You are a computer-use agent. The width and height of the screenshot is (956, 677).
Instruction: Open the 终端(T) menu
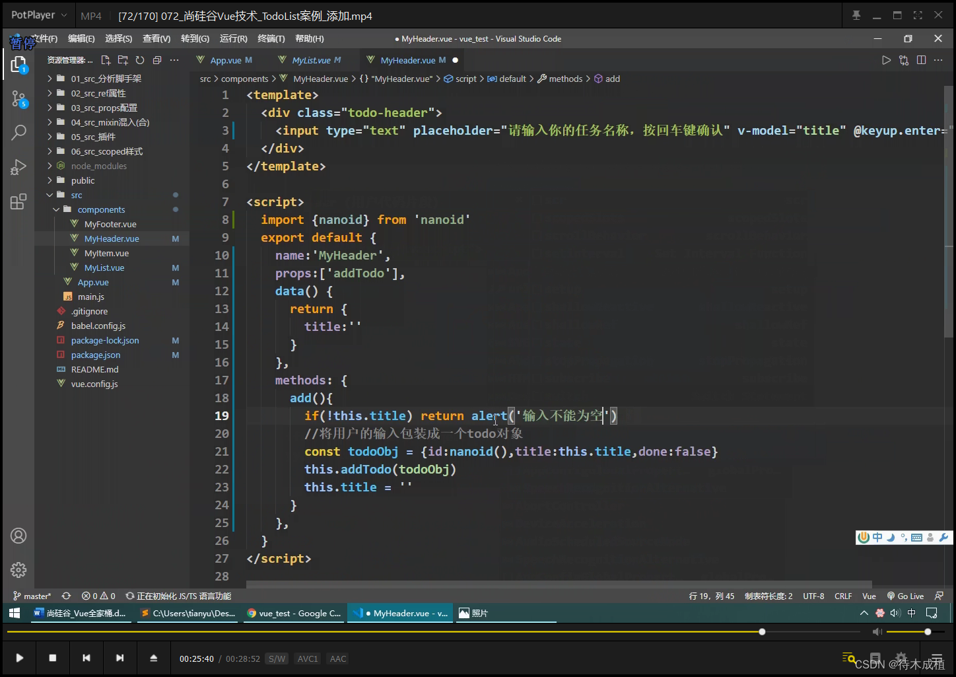click(271, 39)
